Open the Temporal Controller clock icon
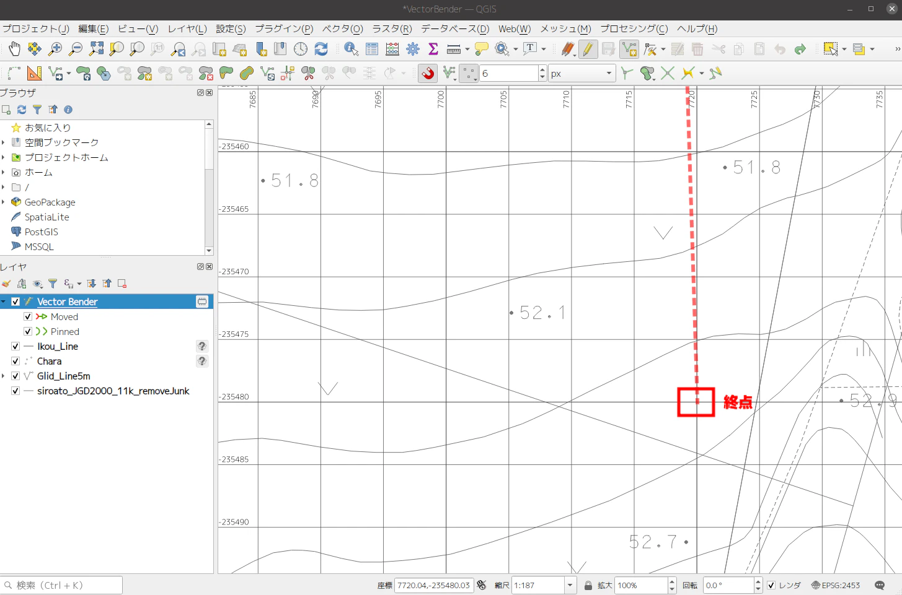 click(301, 49)
